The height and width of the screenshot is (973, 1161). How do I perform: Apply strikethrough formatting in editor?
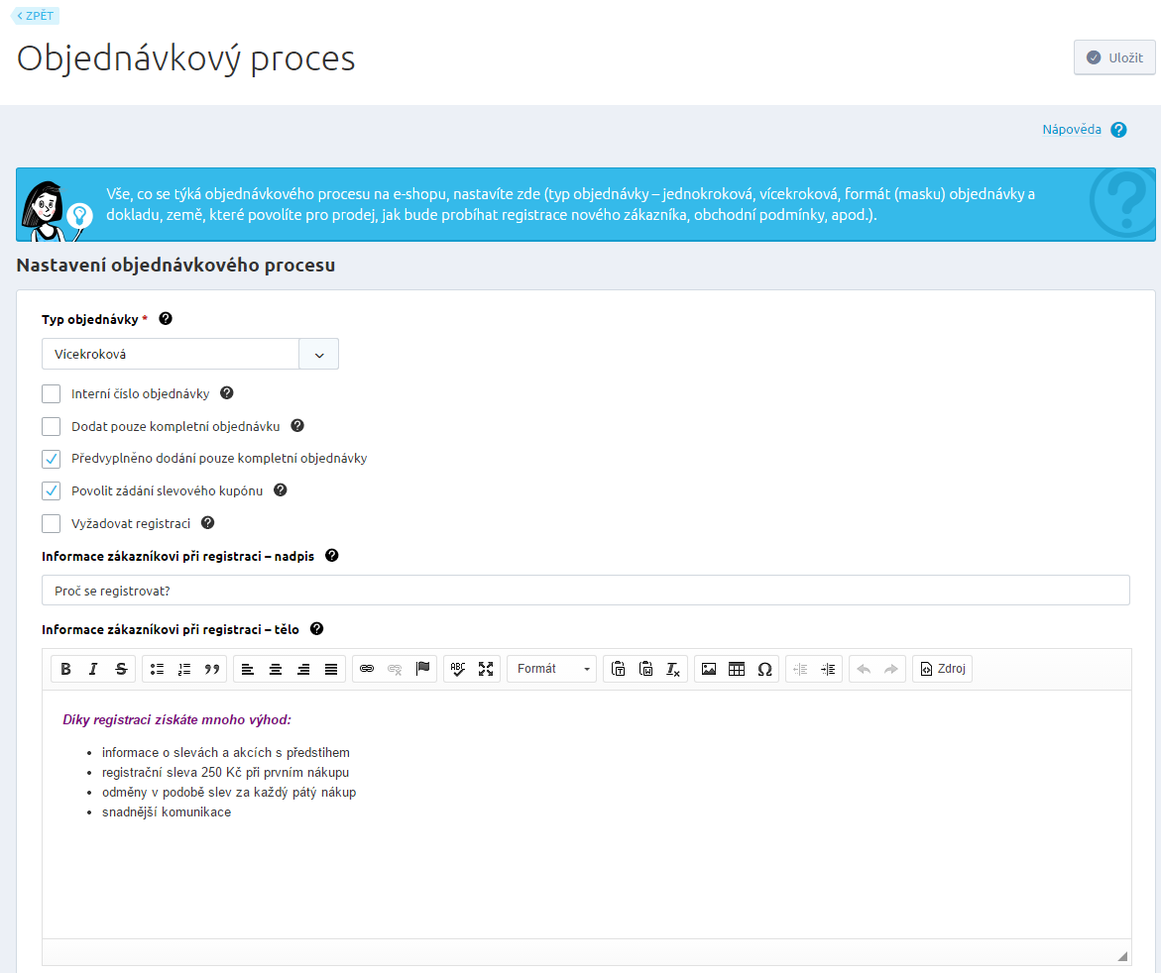point(121,669)
